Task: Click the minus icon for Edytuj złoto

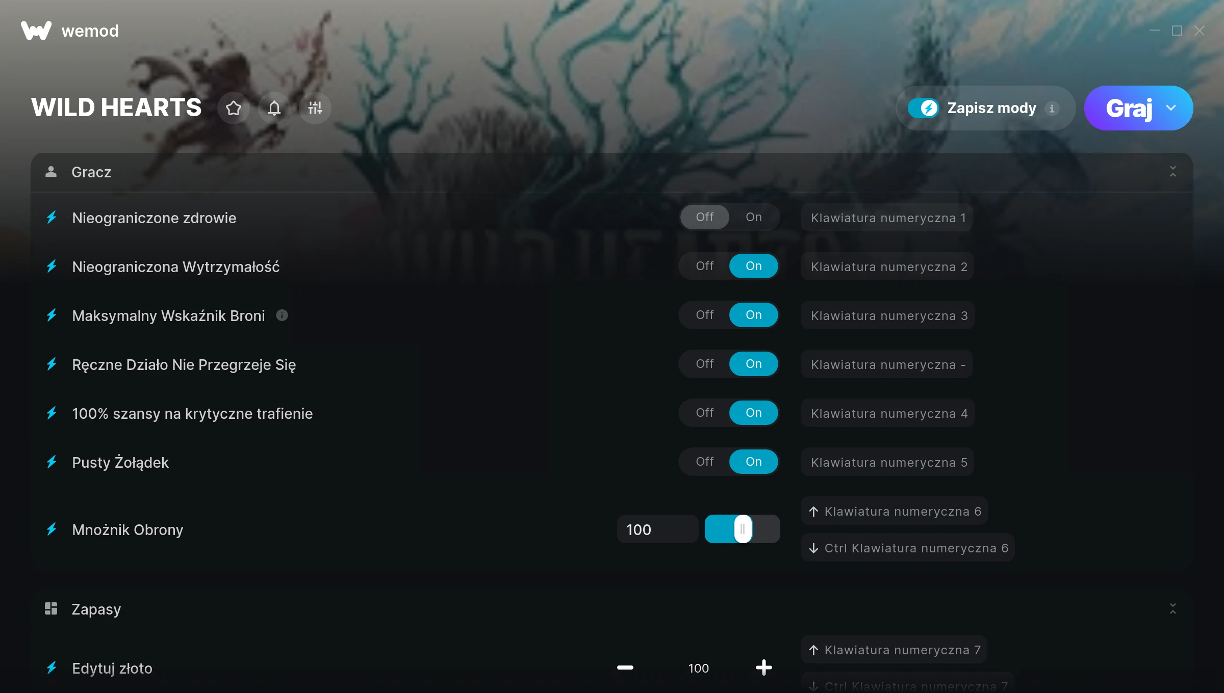Action: coord(625,668)
